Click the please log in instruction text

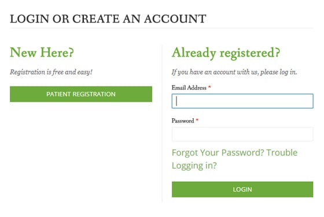pyautogui.click(x=234, y=72)
